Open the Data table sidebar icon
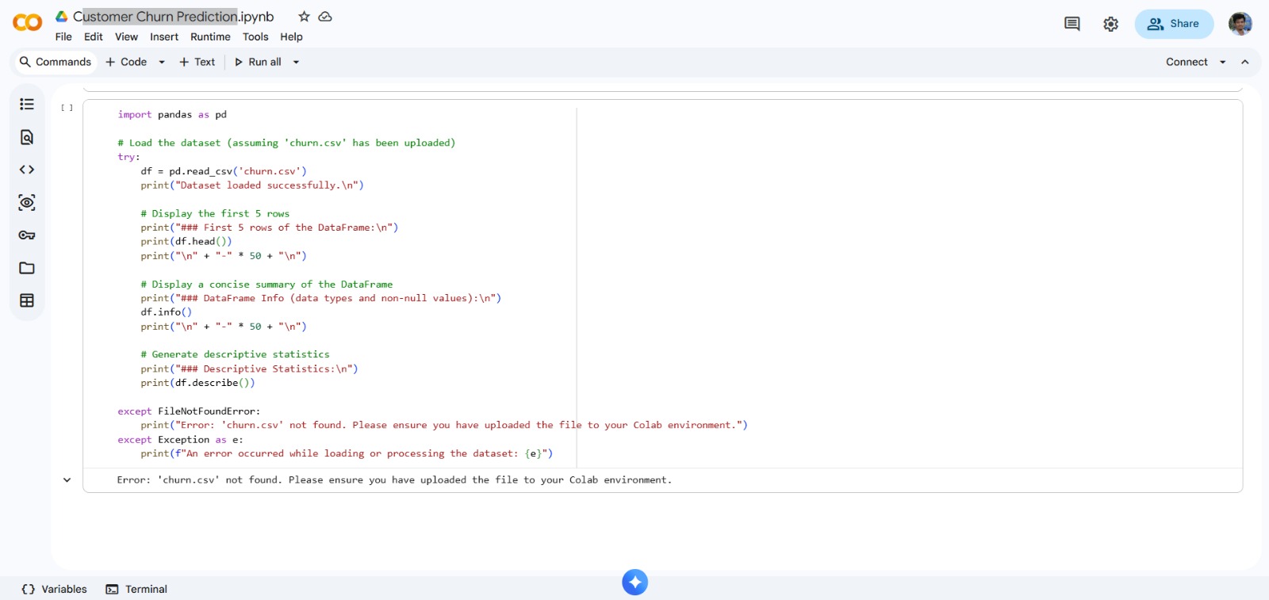 (27, 300)
